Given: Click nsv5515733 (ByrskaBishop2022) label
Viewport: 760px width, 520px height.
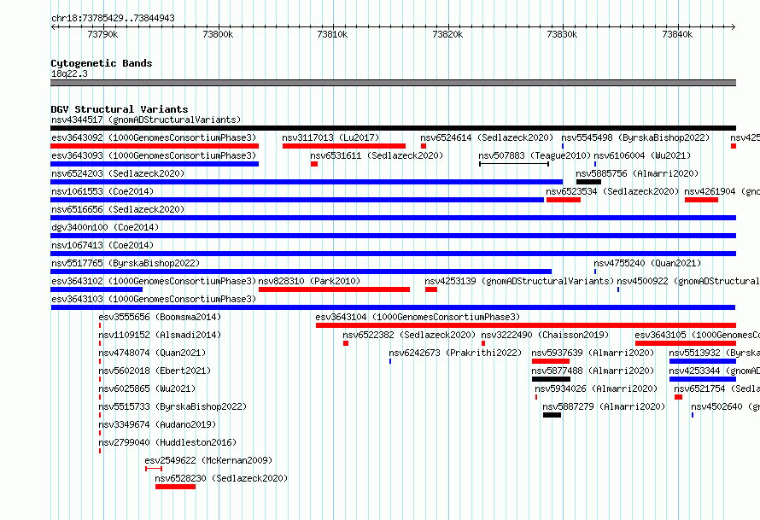Looking at the screenshot, I should pos(172,406).
